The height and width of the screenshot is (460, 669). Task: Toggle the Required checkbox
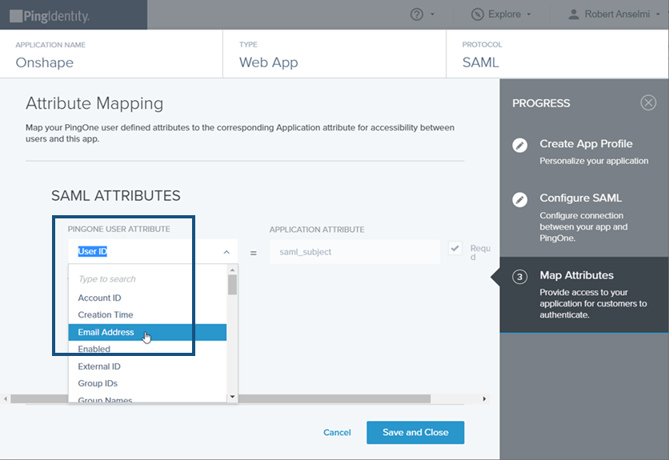pos(455,249)
